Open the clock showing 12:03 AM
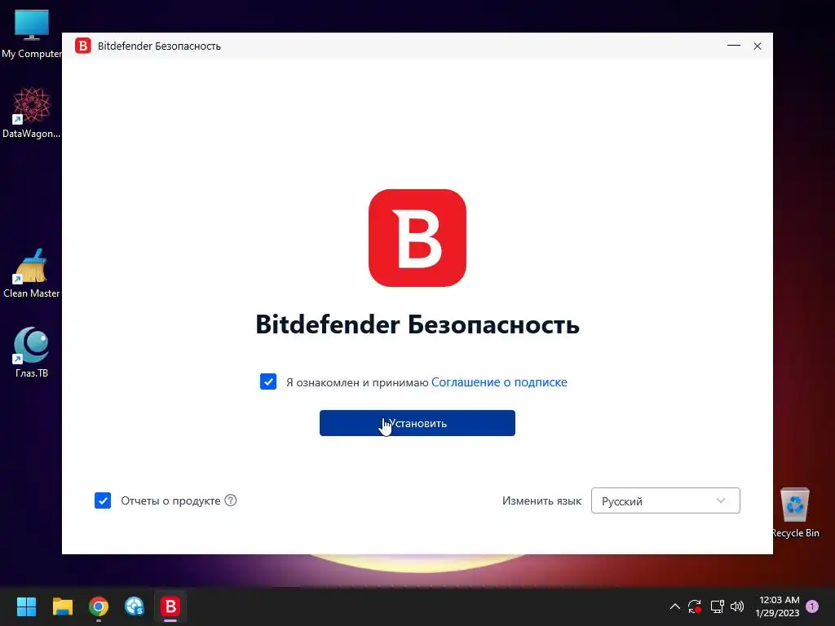This screenshot has height=626, width=835. coord(777,606)
